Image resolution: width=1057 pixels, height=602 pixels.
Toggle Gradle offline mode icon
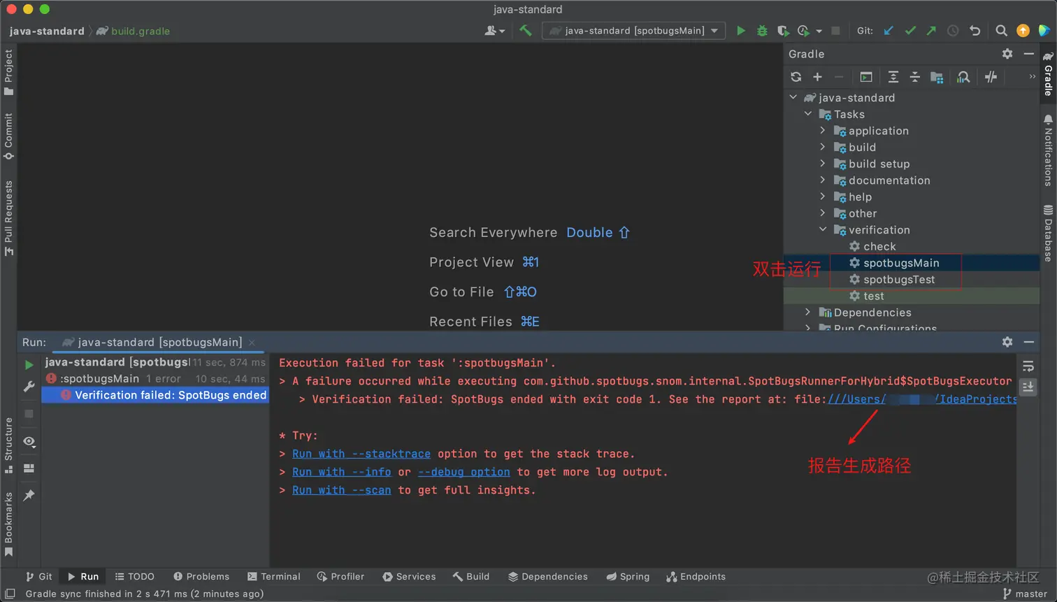(991, 77)
